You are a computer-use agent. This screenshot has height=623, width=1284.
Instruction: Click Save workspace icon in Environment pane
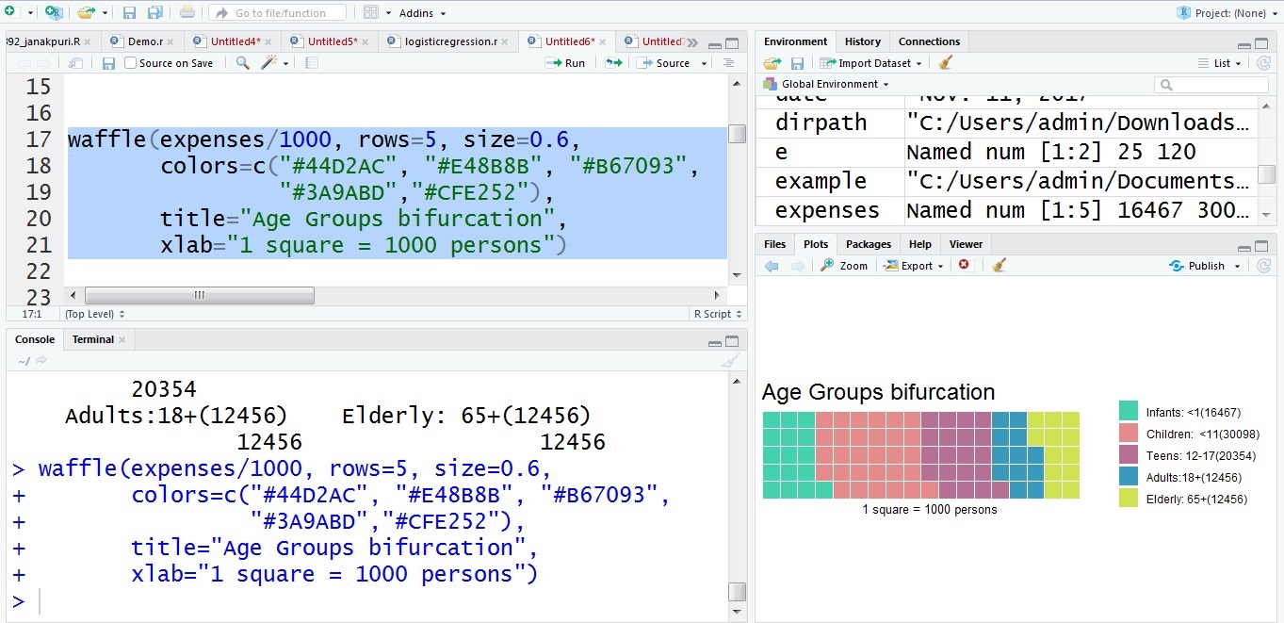[797, 63]
